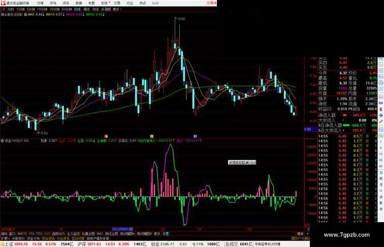Select the 周线 weekly chart tab
This screenshot has height=247, width=384.
pyautogui.click(x=86, y=9)
